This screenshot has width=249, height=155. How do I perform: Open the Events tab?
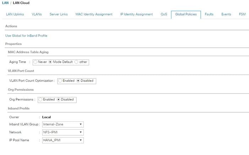[226, 14]
